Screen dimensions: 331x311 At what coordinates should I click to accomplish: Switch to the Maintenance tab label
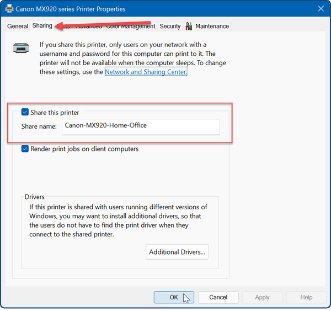[212, 26]
